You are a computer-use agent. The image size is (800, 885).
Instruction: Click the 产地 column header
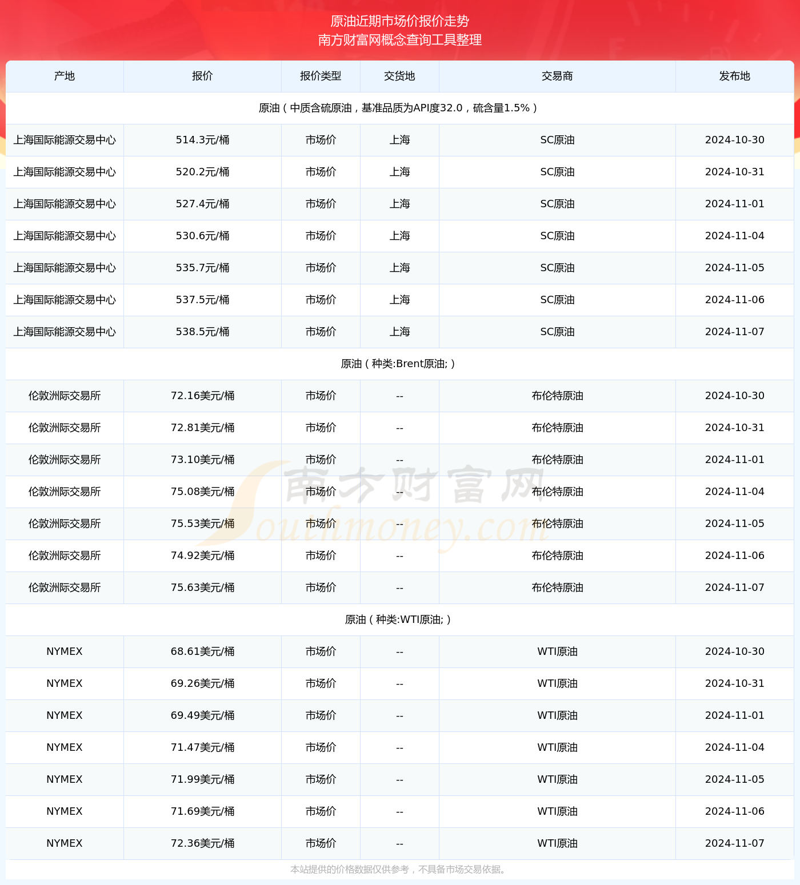65,77
